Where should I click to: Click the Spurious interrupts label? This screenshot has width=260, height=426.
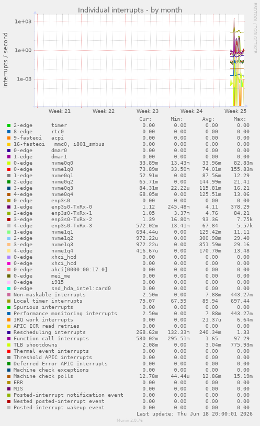tap(43, 307)
